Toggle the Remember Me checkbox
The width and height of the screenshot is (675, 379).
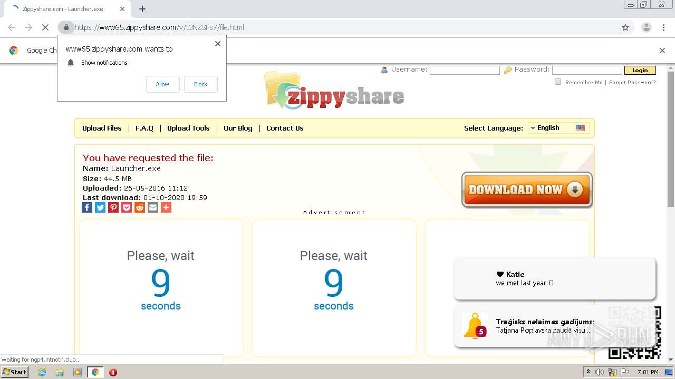(558, 82)
